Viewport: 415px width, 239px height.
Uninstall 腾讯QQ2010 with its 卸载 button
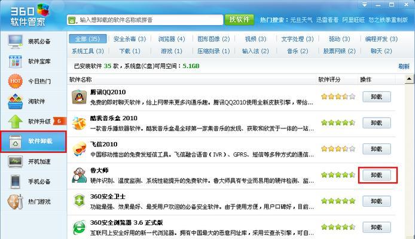tap(376, 97)
